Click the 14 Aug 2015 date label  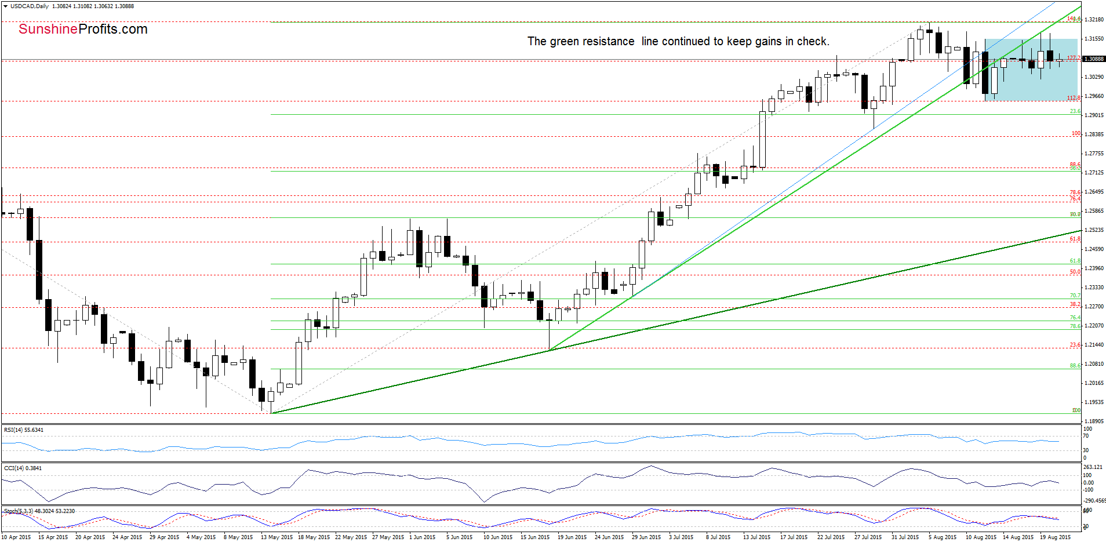click(1018, 537)
